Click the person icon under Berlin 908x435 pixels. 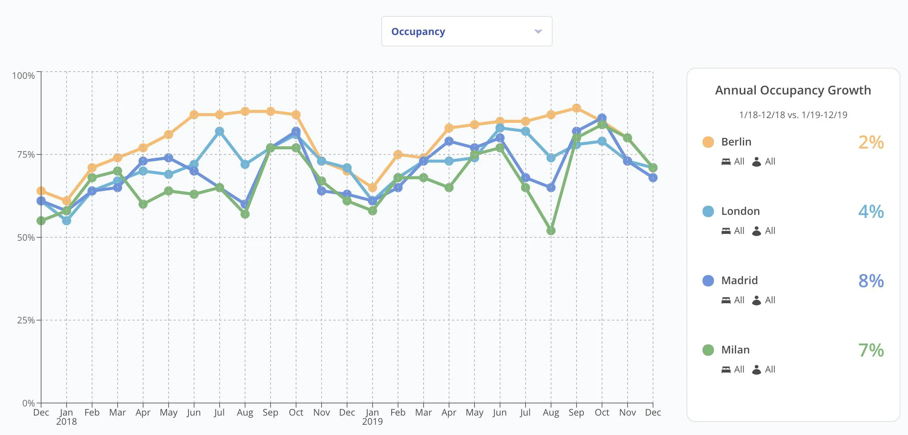757,162
